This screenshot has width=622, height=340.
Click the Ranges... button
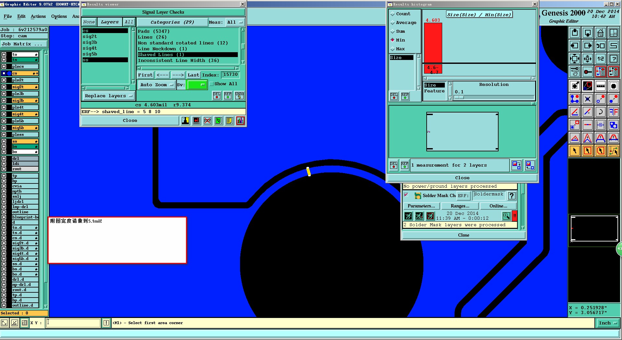[460, 206]
